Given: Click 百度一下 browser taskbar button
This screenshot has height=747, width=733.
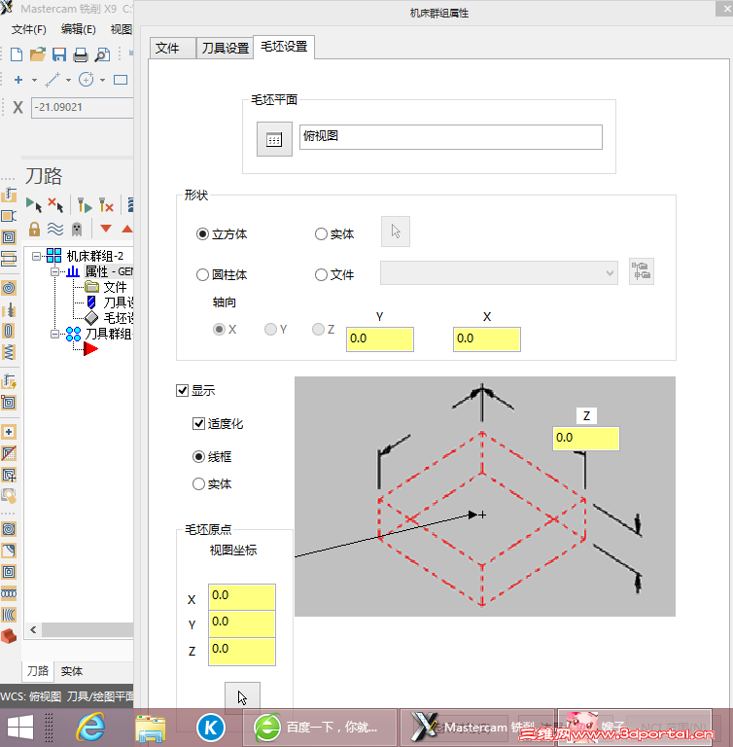Looking at the screenshot, I should click(x=320, y=728).
